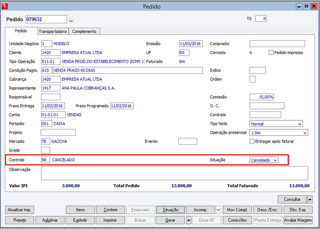The image size is (320, 229).
Task: Go to the Complemento tab
Action: (84, 31)
